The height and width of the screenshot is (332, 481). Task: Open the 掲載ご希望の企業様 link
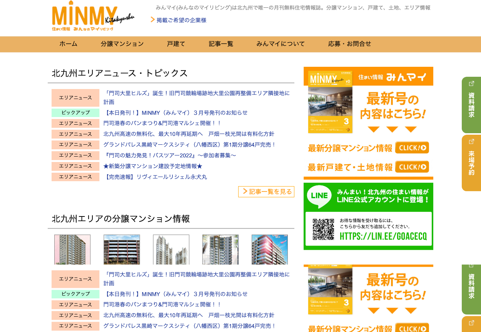click(181, 20)
